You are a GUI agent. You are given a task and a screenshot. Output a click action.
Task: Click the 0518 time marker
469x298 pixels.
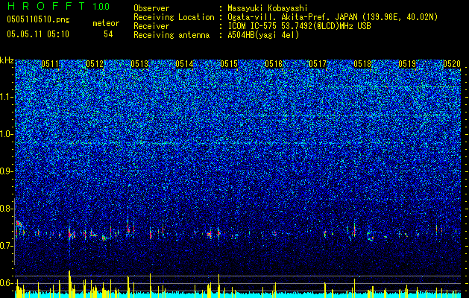coord(362,64)
